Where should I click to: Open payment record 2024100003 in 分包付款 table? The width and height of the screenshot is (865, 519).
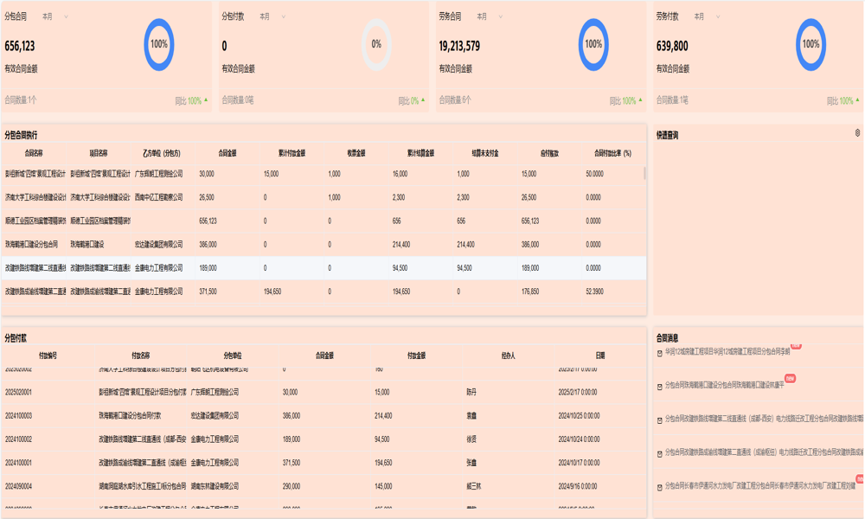coord(19,416)
